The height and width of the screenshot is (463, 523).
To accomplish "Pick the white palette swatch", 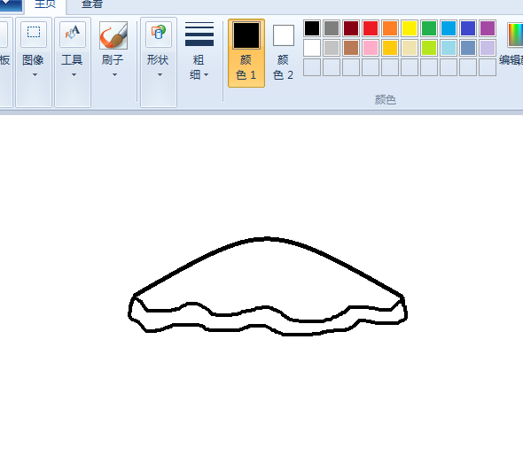I will tap(312, 48).
